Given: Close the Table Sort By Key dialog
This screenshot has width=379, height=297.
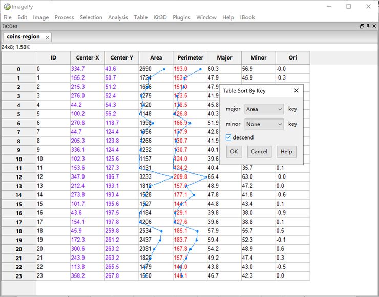Looking at the screenshot, I should point(296,91).
